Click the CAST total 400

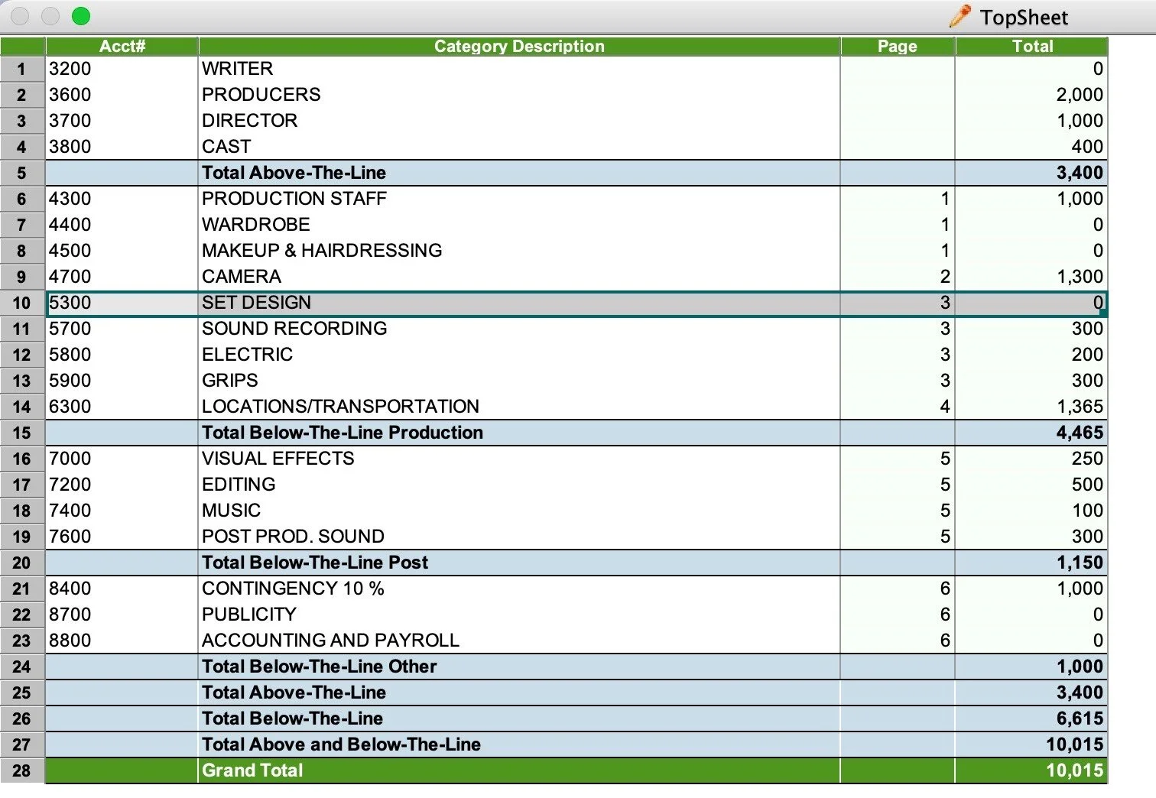(x=1031, y=147)
